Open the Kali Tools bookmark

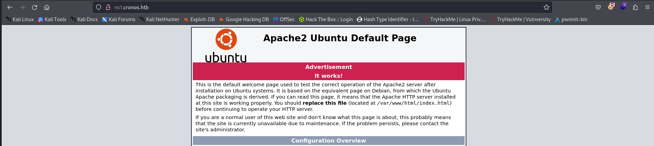(x=52, y=19)
